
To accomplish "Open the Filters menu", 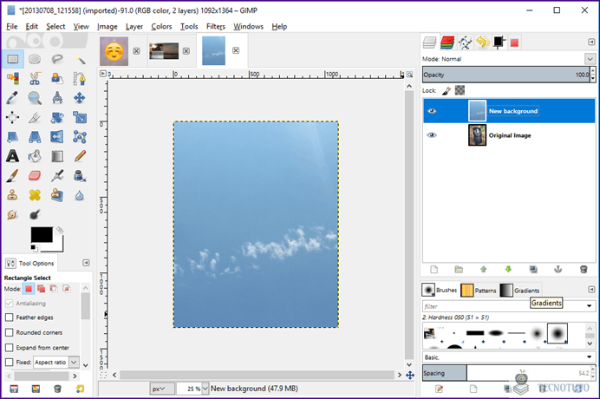I will (x=216, y=26).
